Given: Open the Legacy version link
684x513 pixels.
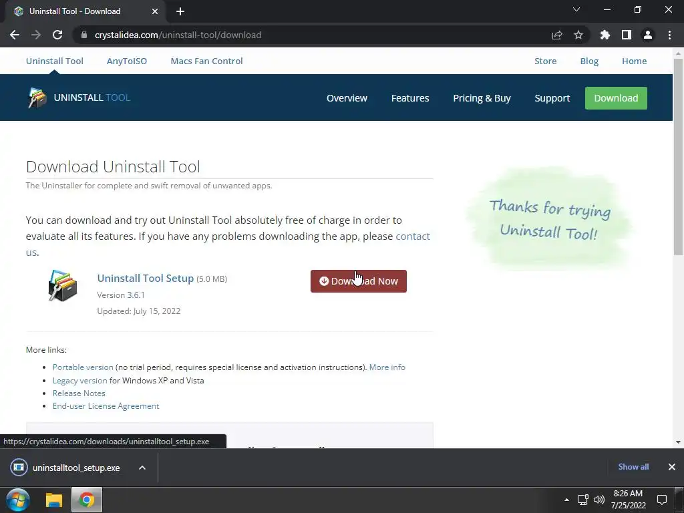Looking at the screenshot, I should coord(80,380).
